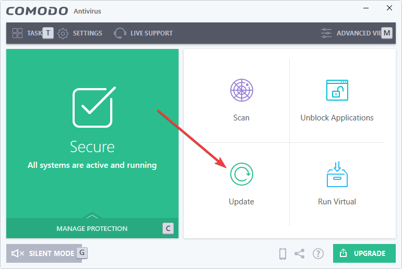Click the share icon

click(x=300, y=254)
